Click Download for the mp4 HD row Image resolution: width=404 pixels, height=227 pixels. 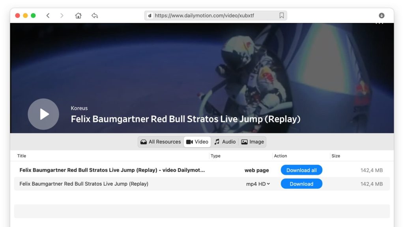tap(301, 184)
